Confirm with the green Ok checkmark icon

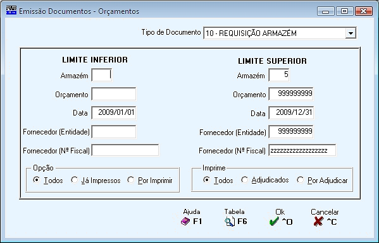click(x=274, y=222)
